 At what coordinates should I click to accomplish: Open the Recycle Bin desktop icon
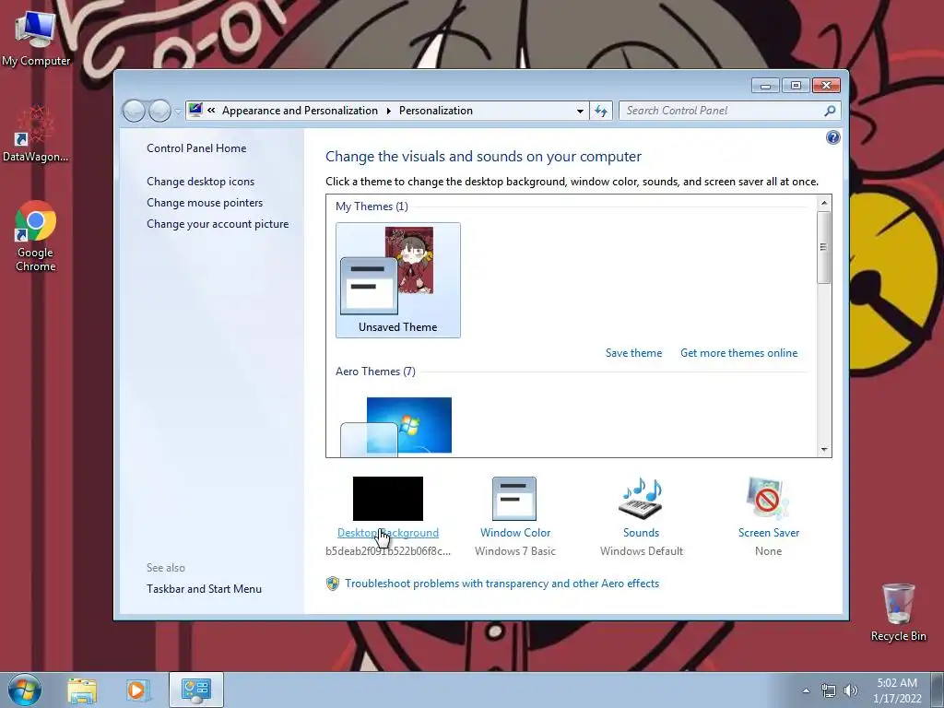(x=898, y=612)
